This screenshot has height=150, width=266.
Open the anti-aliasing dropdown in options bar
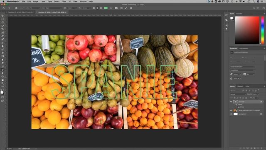(x=86, y=8)
